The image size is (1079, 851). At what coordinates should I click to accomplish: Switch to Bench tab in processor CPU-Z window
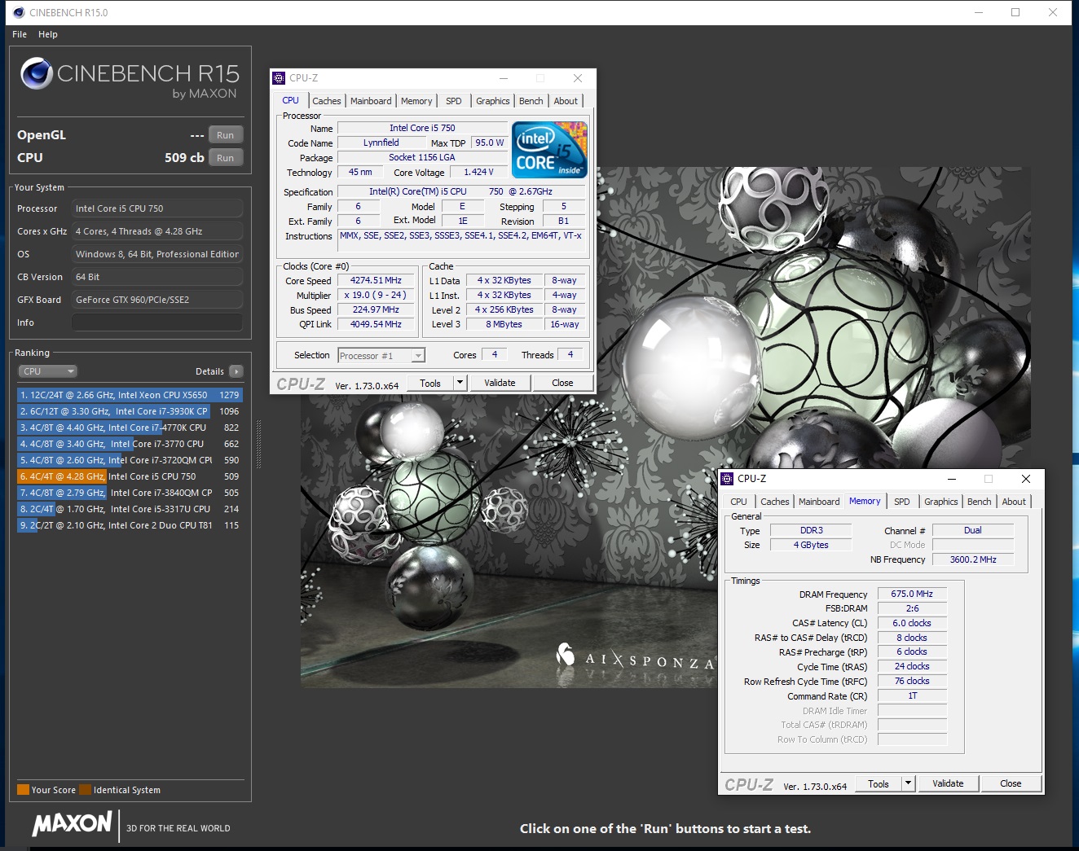pyautogui.click(x=531, y=101)
